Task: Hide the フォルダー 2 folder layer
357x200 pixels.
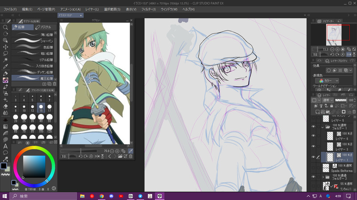Action: [313, 177]
